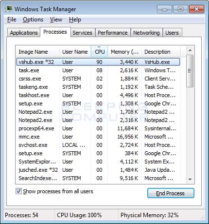Sort by User Name column header

click(75, 52)
